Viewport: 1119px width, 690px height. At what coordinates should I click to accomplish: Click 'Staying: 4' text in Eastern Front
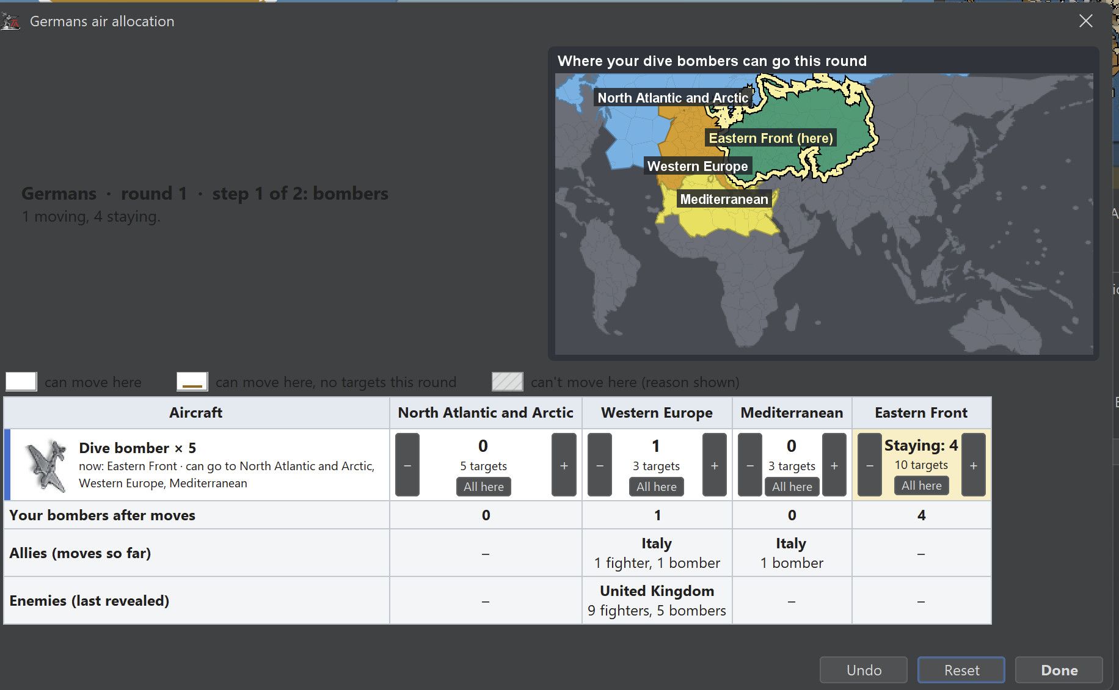point(921,445)
